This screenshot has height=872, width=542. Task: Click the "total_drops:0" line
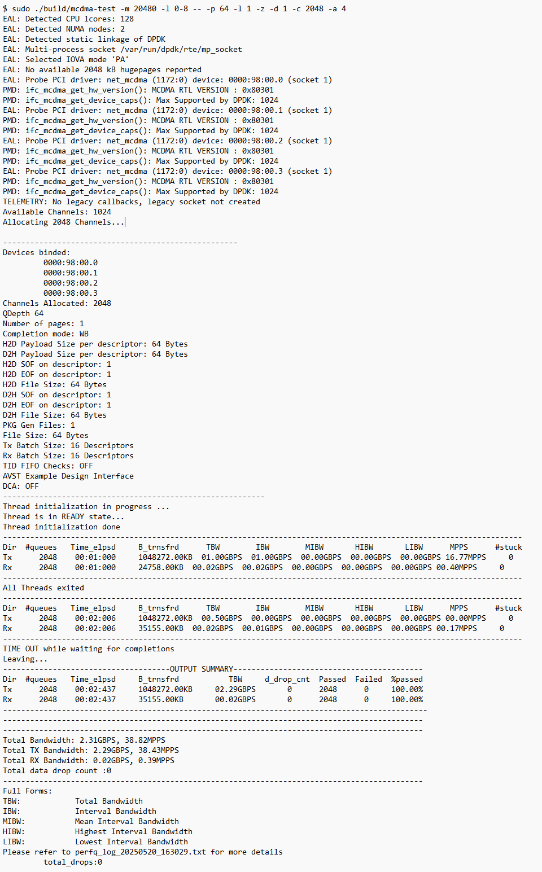[73, 862]
